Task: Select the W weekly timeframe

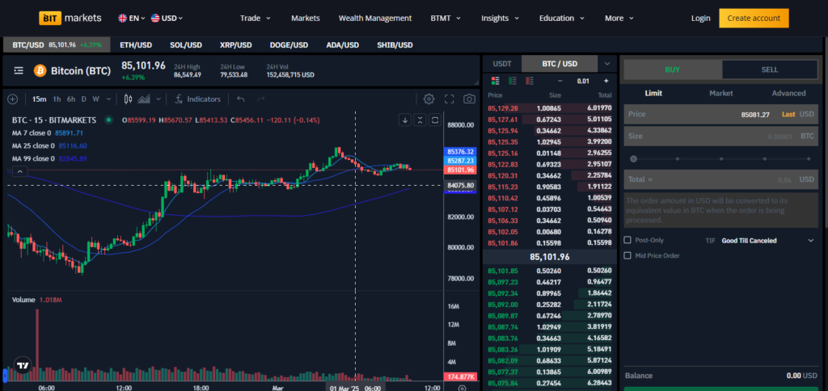Action: [x=95, y=99]
